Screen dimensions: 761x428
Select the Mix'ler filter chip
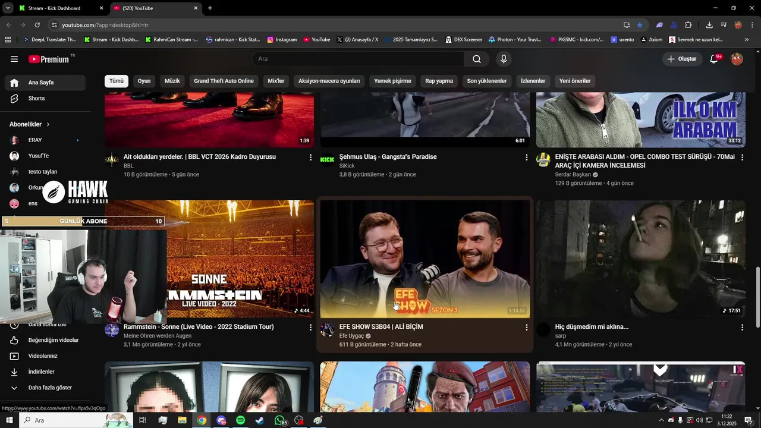pyautogui.click(x=276, y=81)
